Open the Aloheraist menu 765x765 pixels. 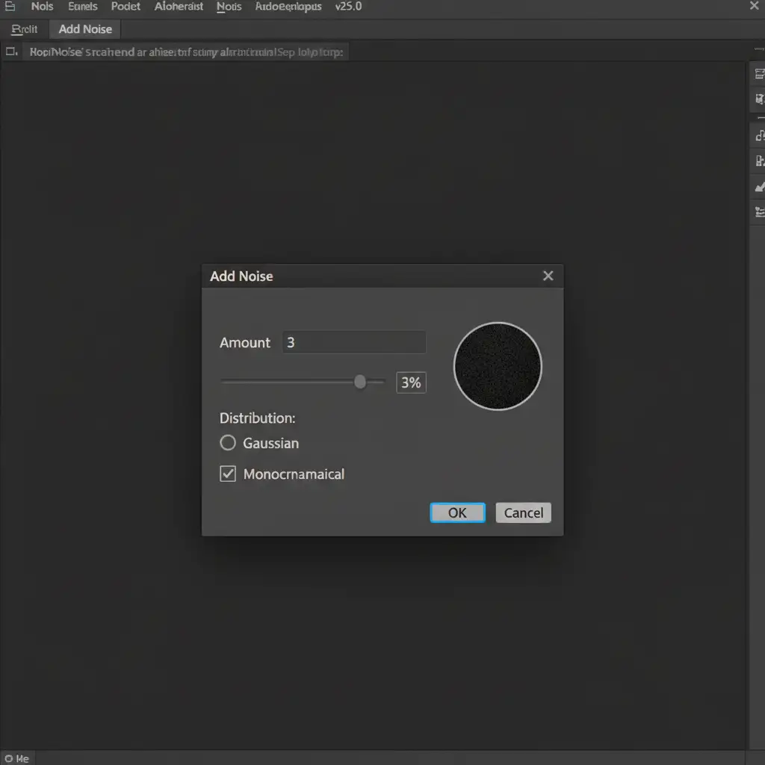click(x=179, y=7)
